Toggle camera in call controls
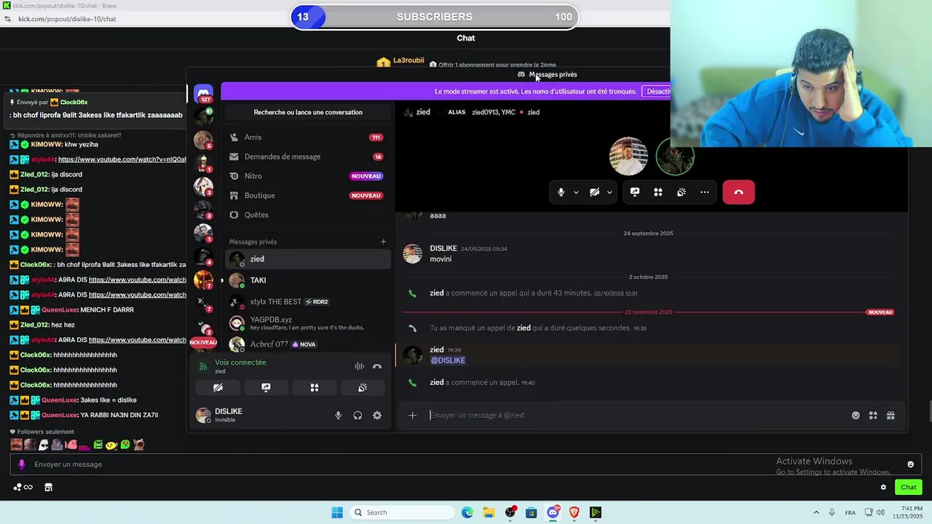The image size is (932, 524). 594,192
